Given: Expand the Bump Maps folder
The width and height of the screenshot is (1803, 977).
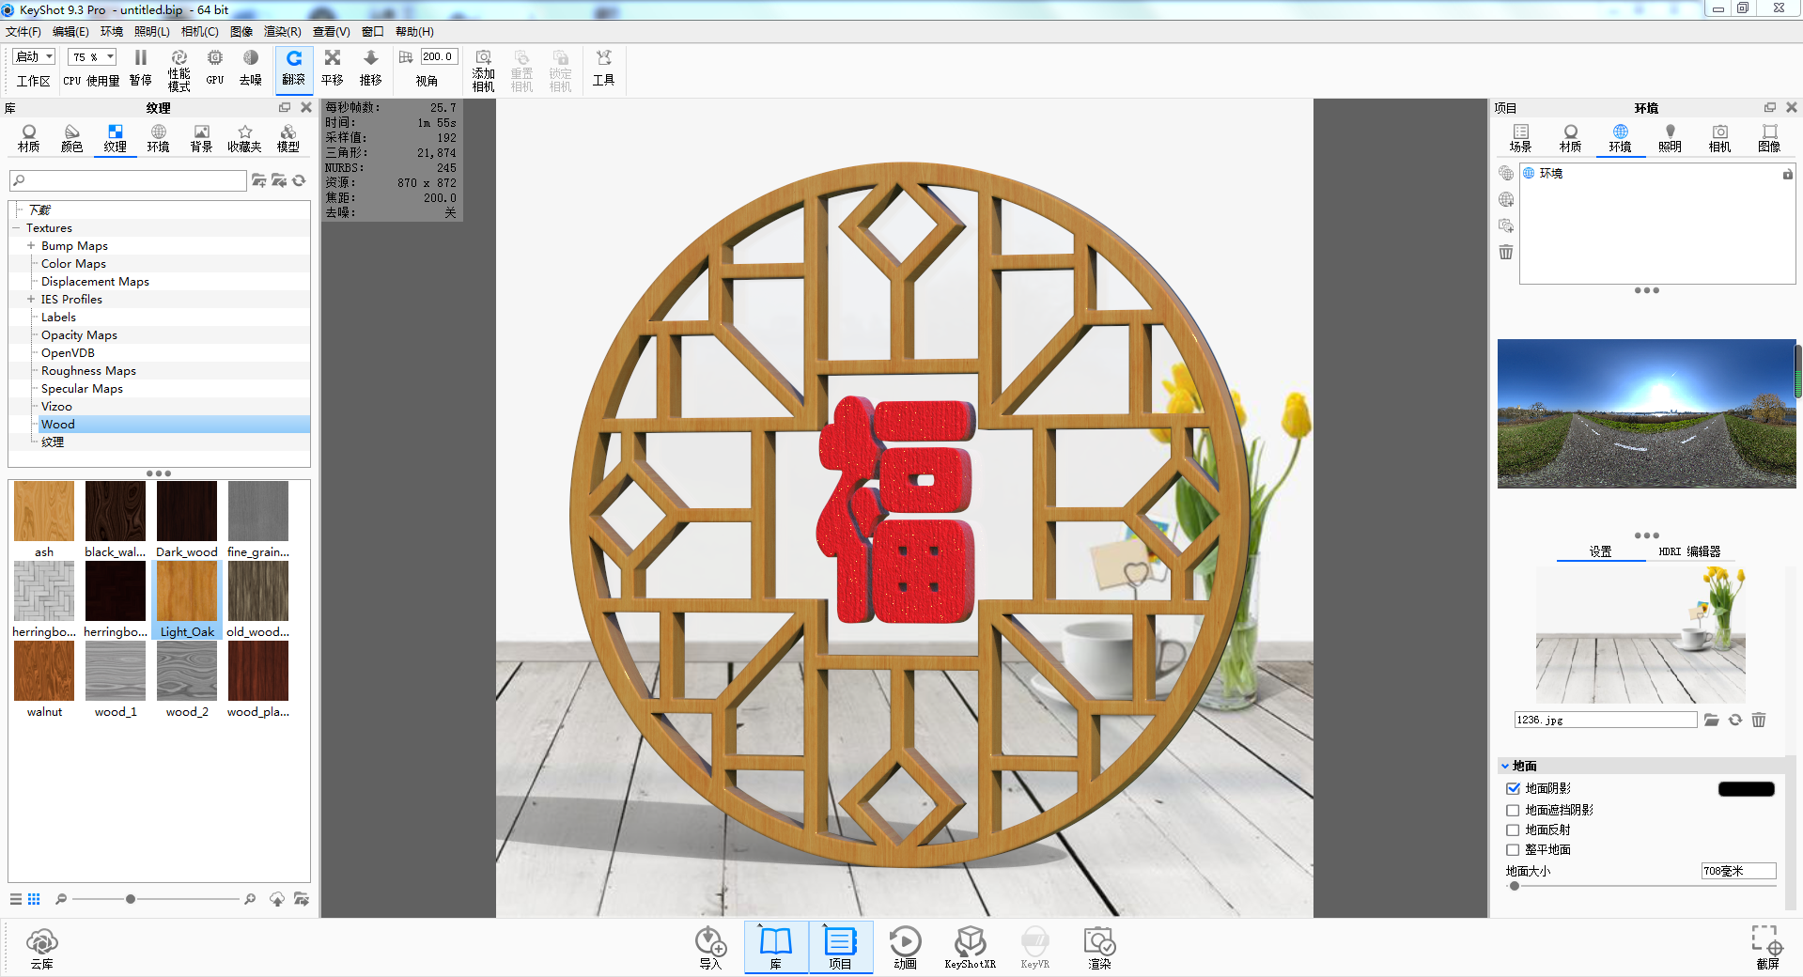Looking at the screenshot, I should pos(31,246).
